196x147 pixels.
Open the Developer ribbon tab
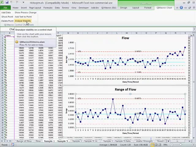pos(84,8)
